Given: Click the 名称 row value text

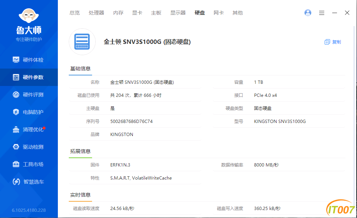Looking at the screenshot, I should (142, 82).
